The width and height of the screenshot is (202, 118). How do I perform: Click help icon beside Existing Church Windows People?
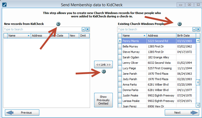point(179,24)
